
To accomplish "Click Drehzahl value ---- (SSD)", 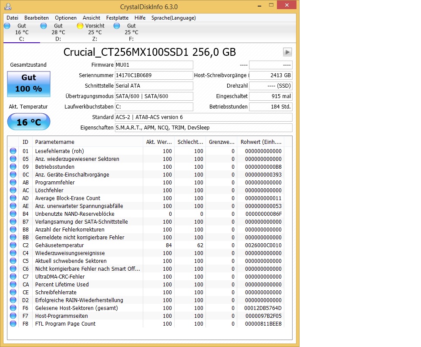I will pos(271,86).
